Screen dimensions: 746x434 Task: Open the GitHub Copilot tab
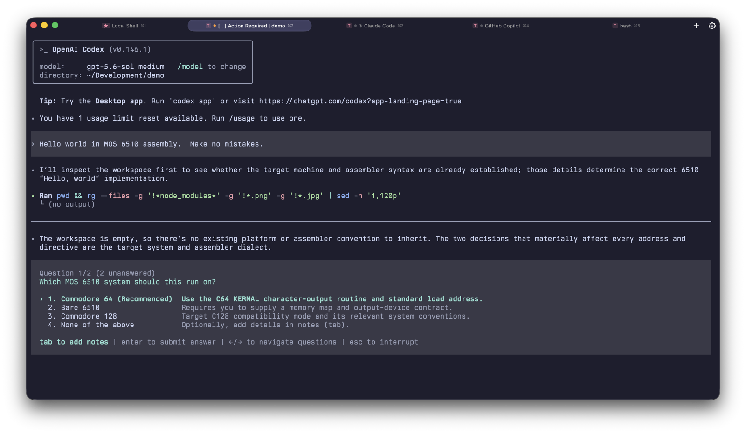pyautogui.click(x=501, y=26)
